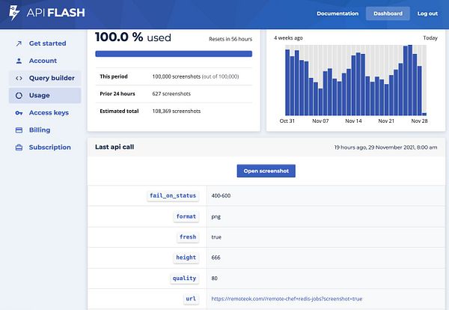The height and width of the screenshot is (310, 449).
Task: Click the Billing card icon
Action: click(x=19, y=130)
